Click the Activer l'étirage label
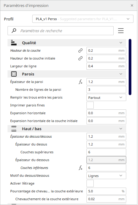 22,183
